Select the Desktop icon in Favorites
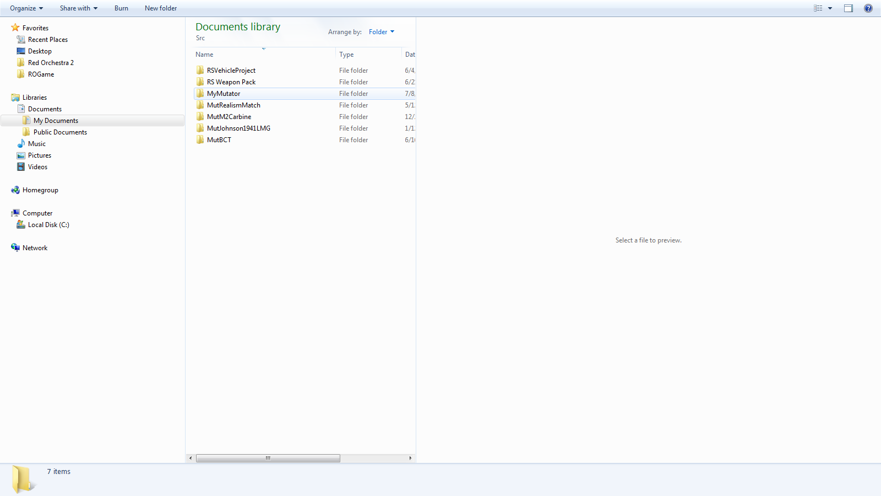 21,51
